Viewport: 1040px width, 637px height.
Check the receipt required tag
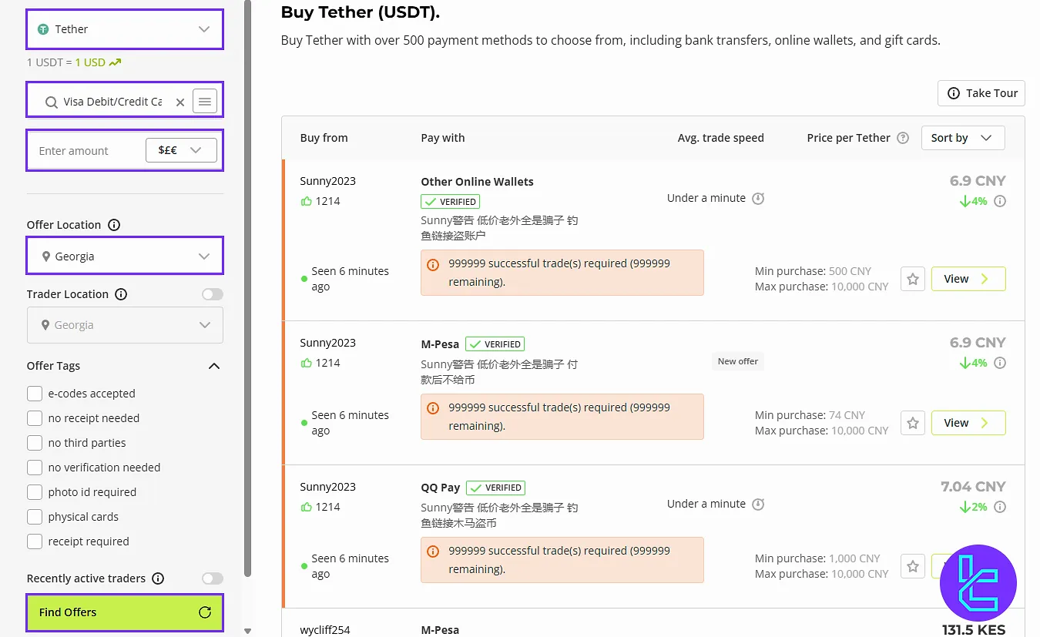tap(35, 541)
